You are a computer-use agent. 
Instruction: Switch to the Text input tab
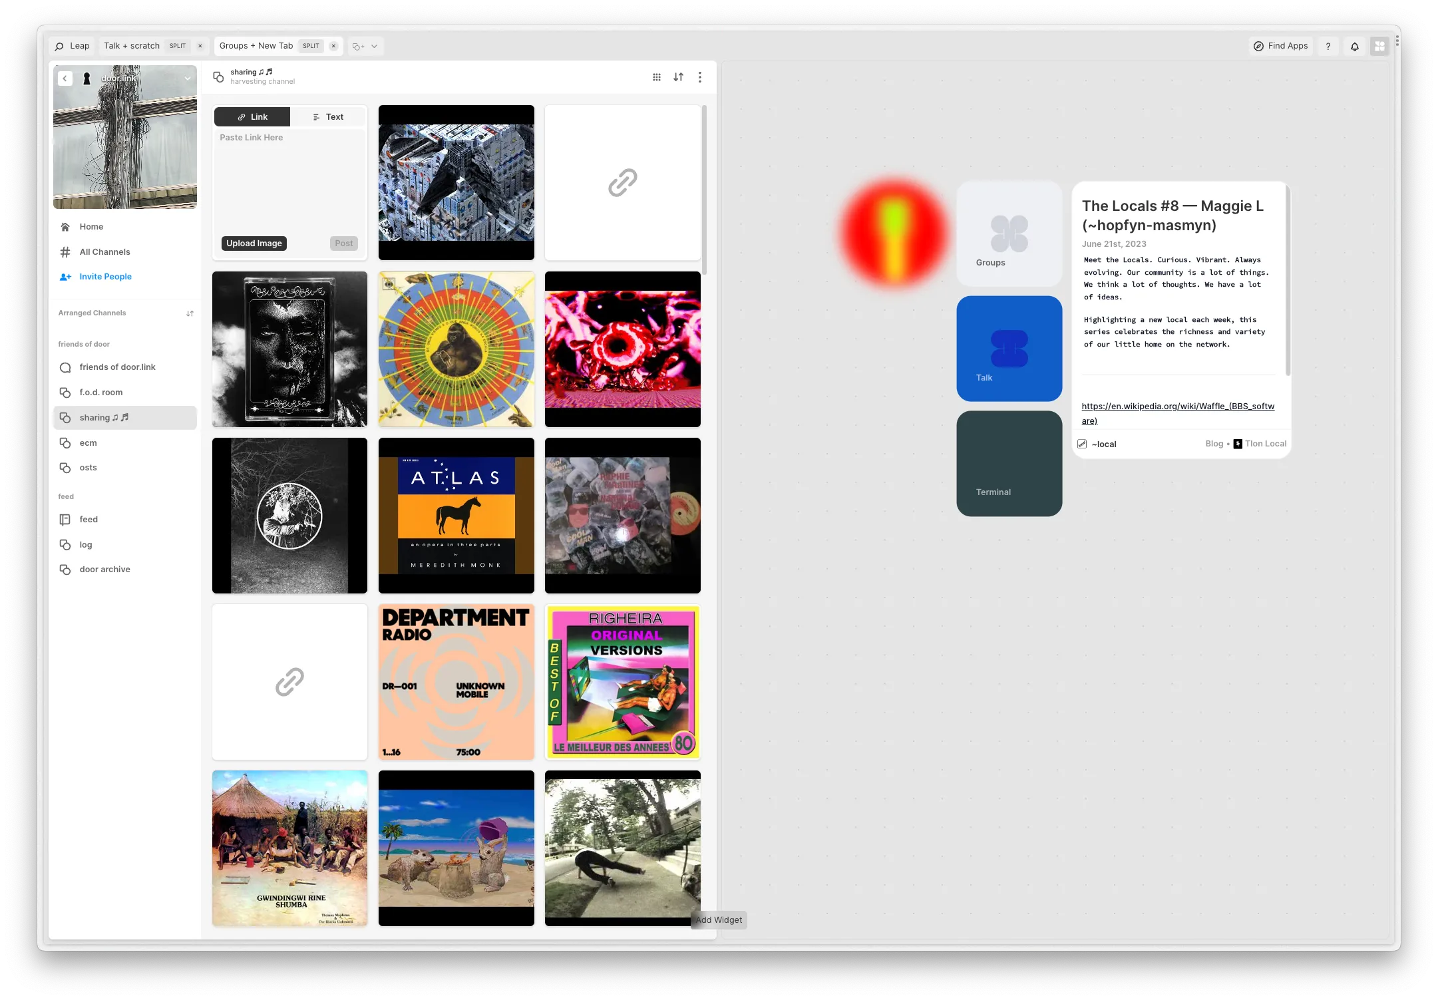pyautogui.click(x=328, y=117)
